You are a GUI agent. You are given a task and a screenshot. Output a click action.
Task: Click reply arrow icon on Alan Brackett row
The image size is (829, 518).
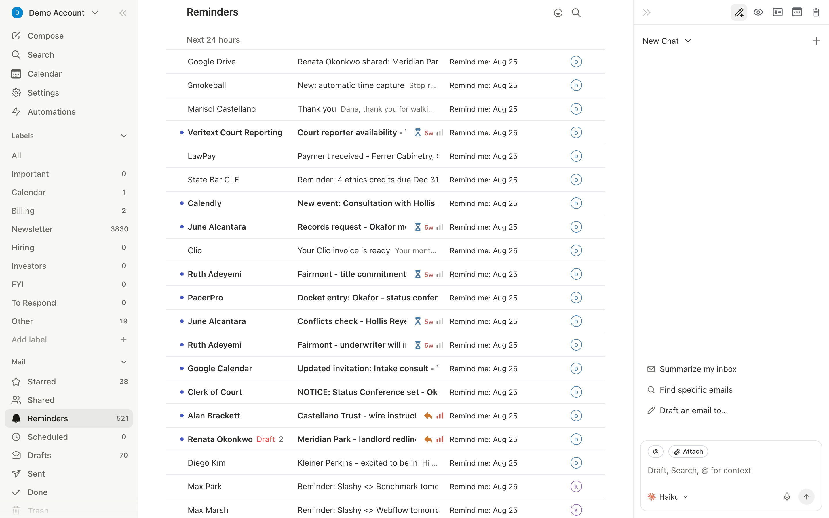(428, 416)
